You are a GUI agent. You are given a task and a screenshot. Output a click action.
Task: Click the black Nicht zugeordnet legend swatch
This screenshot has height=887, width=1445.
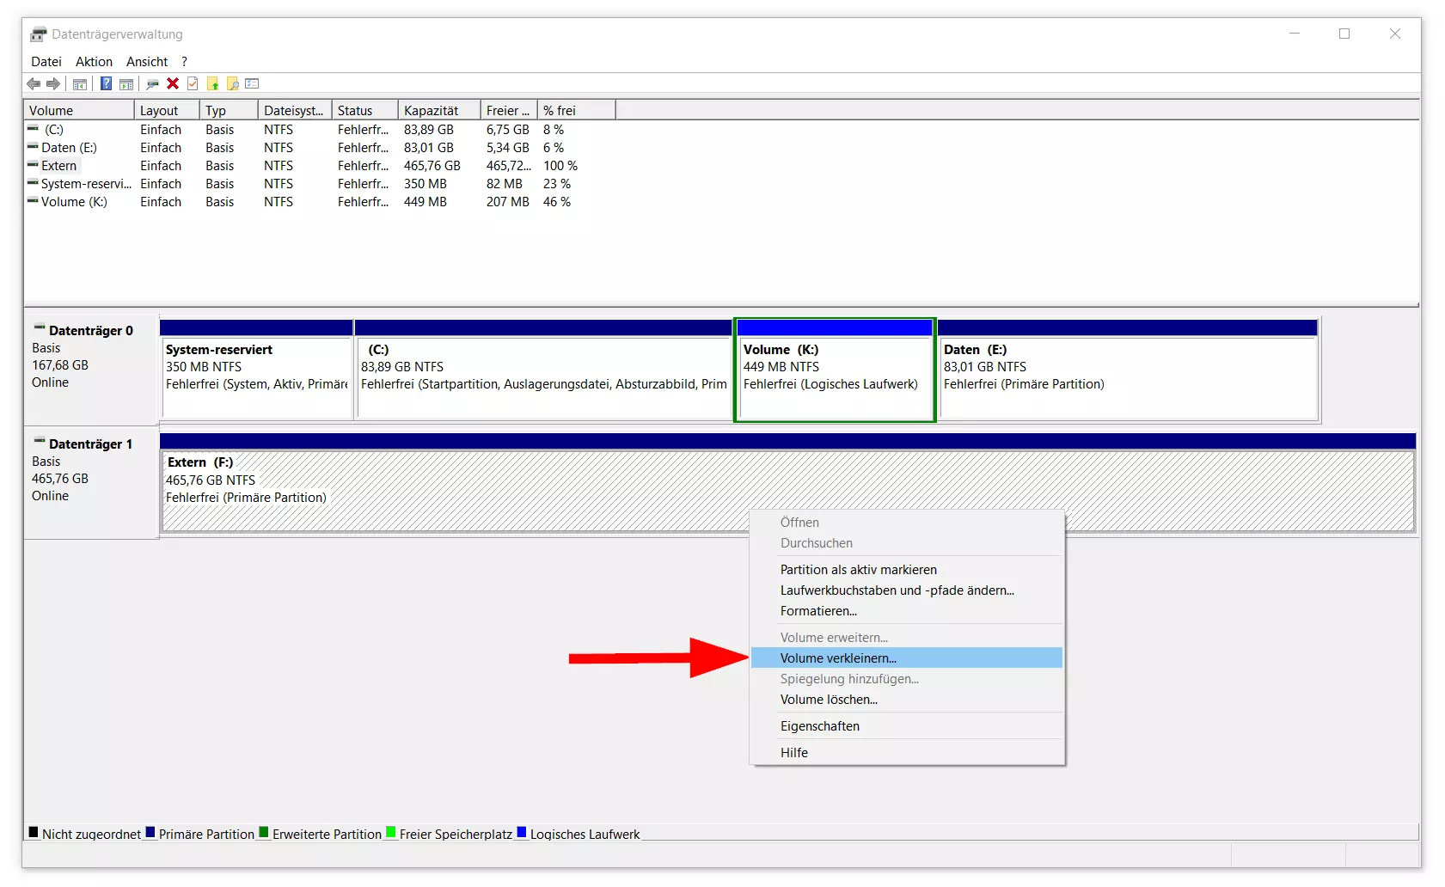coord(34,832)
